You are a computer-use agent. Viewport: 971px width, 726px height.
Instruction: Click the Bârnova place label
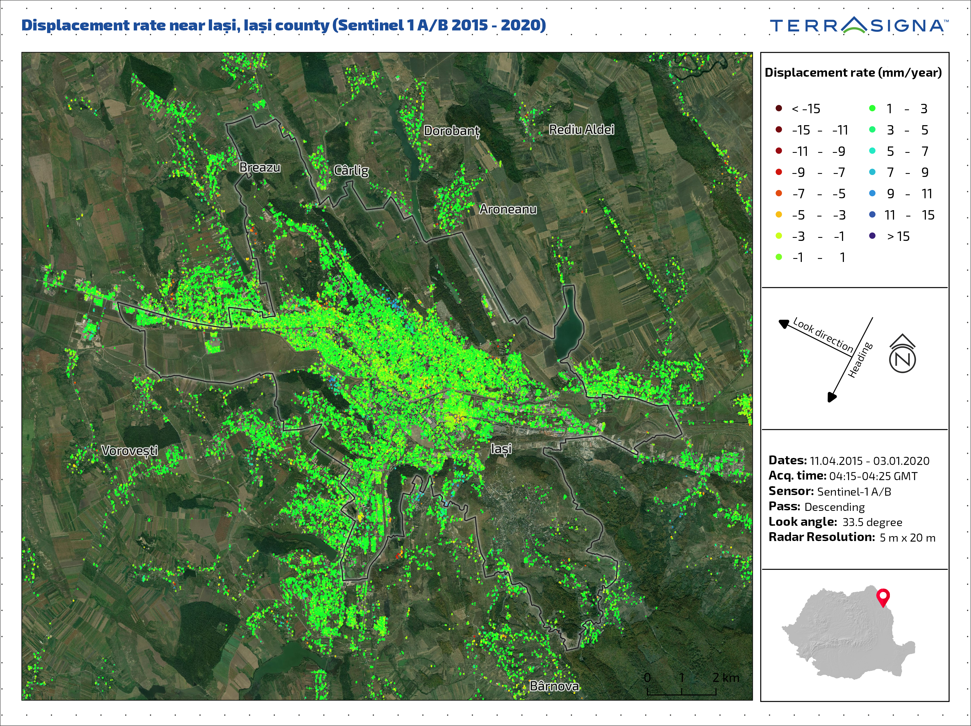point(554,686)
